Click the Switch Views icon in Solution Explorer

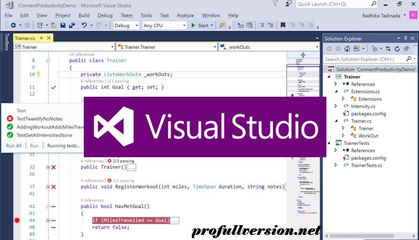pos(357,48)
